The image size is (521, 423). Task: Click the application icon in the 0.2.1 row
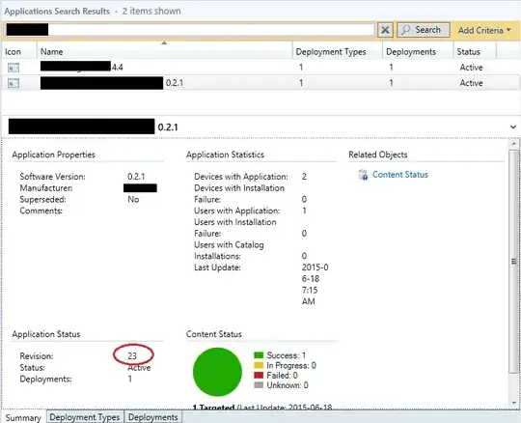click(14, 83)
